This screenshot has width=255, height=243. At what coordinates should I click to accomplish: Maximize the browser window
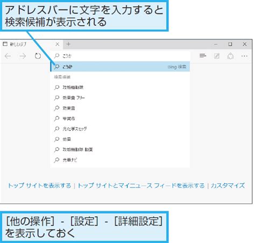click(230, 44)
